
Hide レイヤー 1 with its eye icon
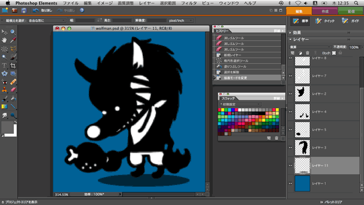[x=291, y=183]
